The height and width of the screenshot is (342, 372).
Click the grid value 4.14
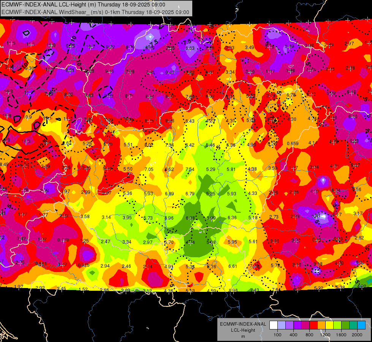[x=313, y=143]
